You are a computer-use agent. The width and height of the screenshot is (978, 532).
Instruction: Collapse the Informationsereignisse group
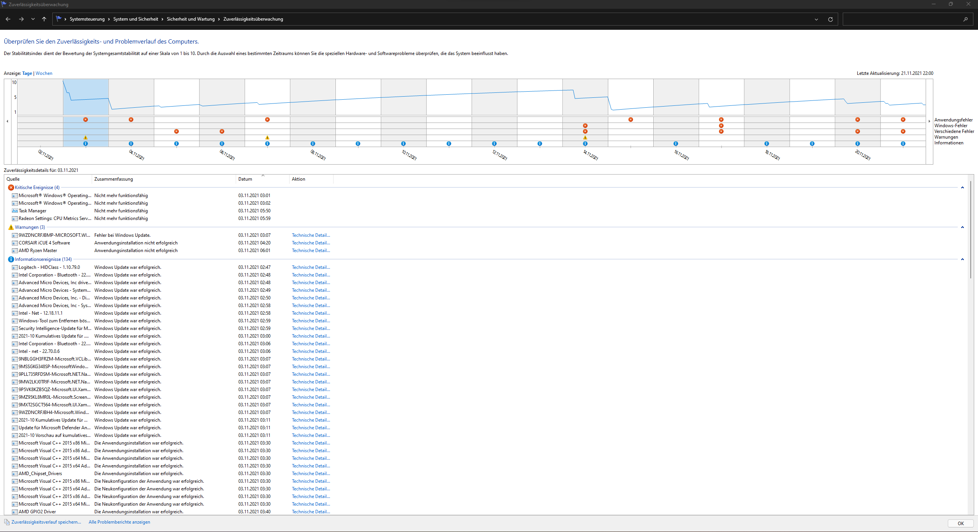962,259
